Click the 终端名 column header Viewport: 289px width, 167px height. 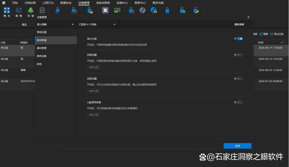pyautogui.click(x=24, y=43)
